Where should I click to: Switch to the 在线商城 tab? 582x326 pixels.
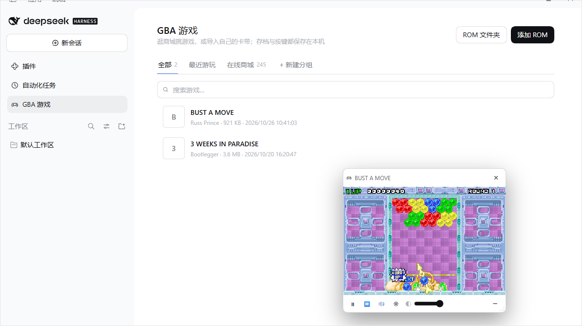coord(246,65)
